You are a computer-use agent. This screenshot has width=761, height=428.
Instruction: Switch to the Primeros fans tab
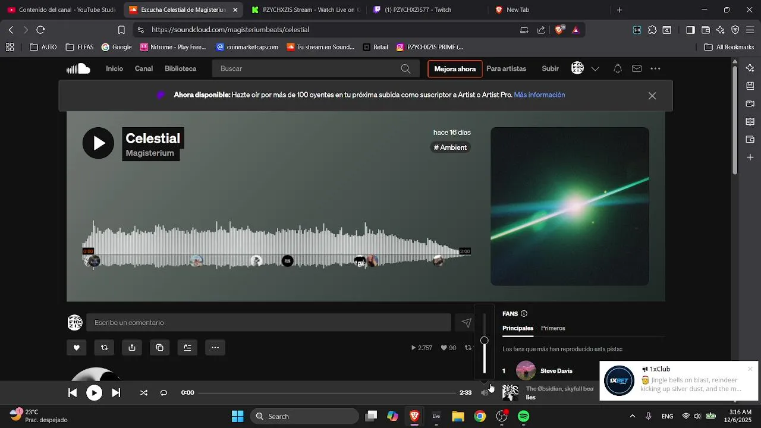(x=553, y=328)
